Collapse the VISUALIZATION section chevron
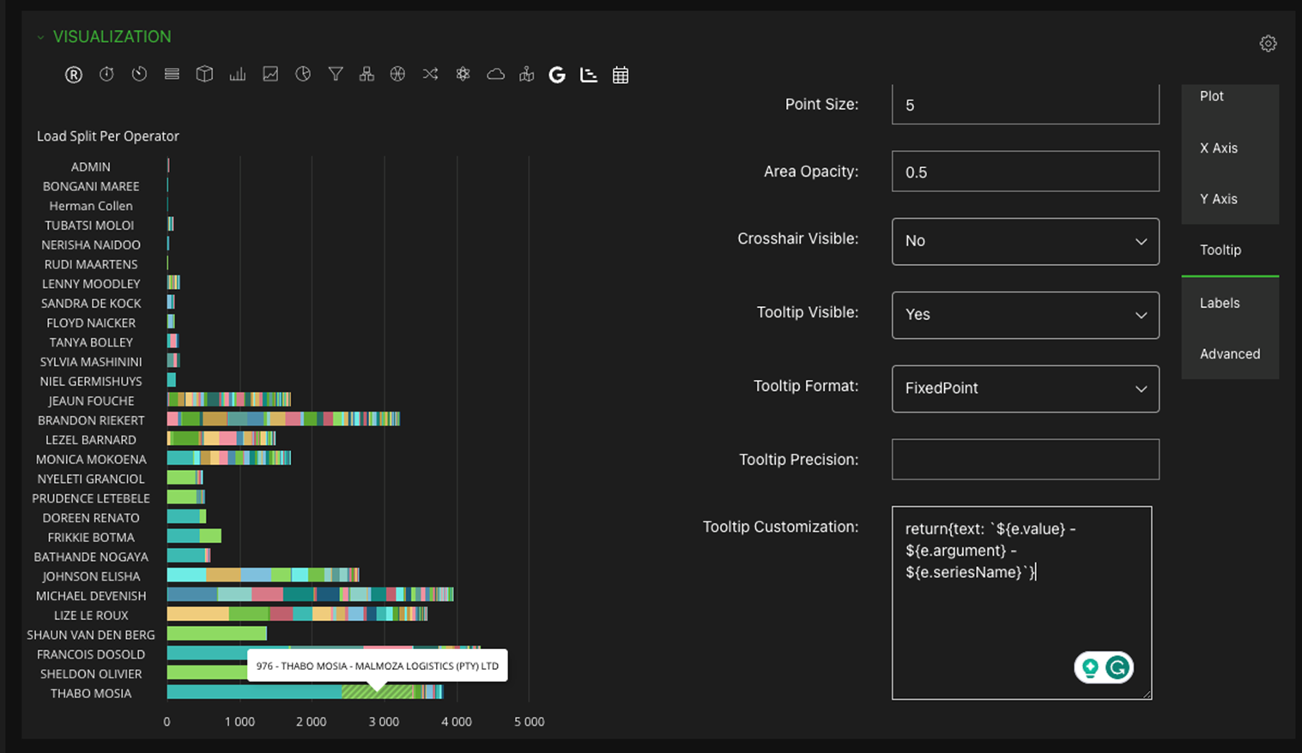Screen dimensions: 1302x753 pyautogui.click(x=40, y=38)
